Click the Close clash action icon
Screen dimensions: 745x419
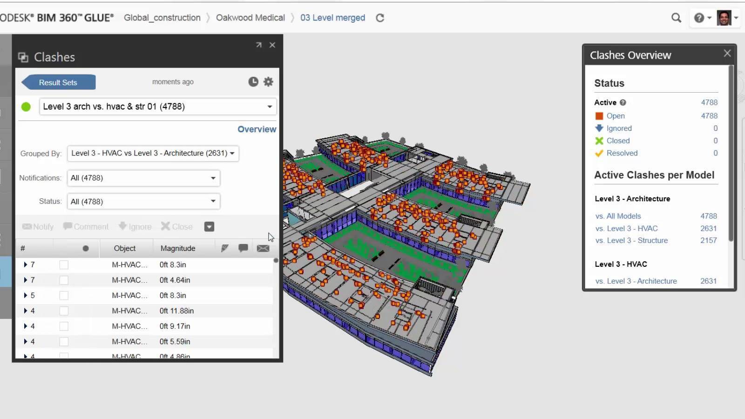tap(176, 227)
